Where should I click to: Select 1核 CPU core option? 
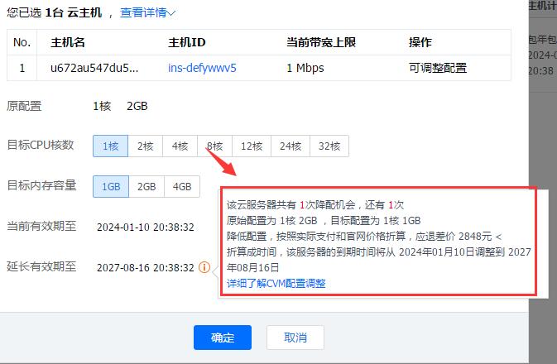coord(110,146)
